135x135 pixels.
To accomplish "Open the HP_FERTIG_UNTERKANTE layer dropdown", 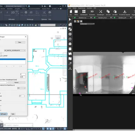I will point(15,50).
